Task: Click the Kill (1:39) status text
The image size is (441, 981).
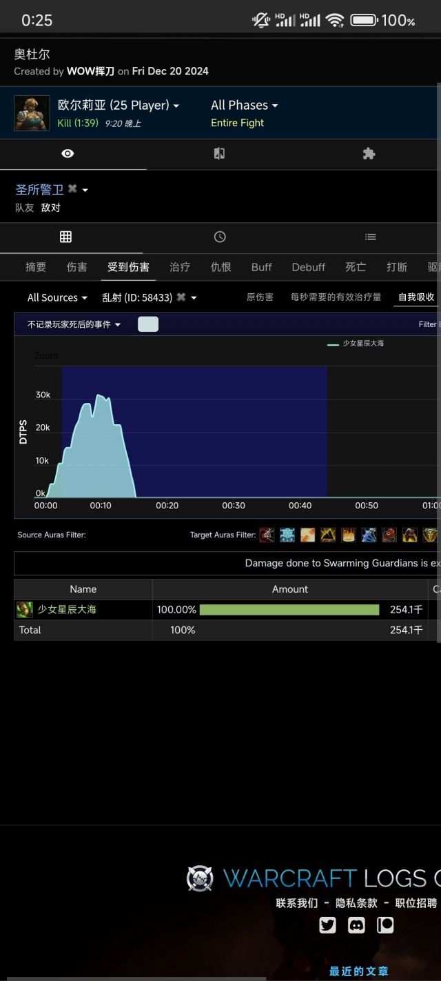Action: pyautogui.click(x=78, y=123)
